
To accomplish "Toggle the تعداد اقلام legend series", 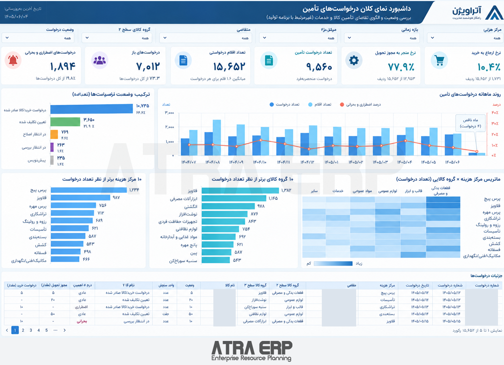I will click(x=320, y=105).
